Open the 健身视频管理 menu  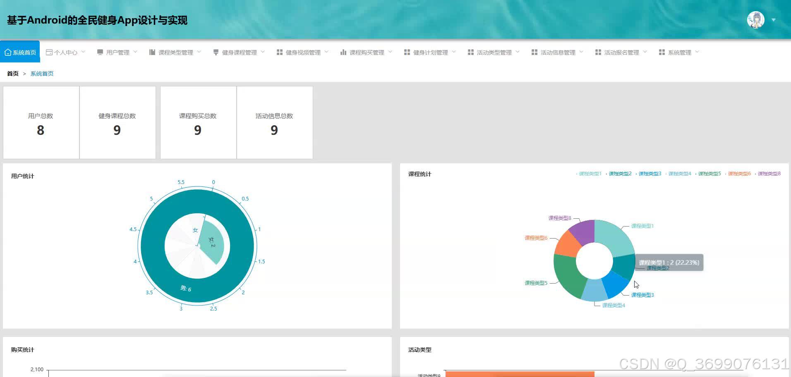303,52
